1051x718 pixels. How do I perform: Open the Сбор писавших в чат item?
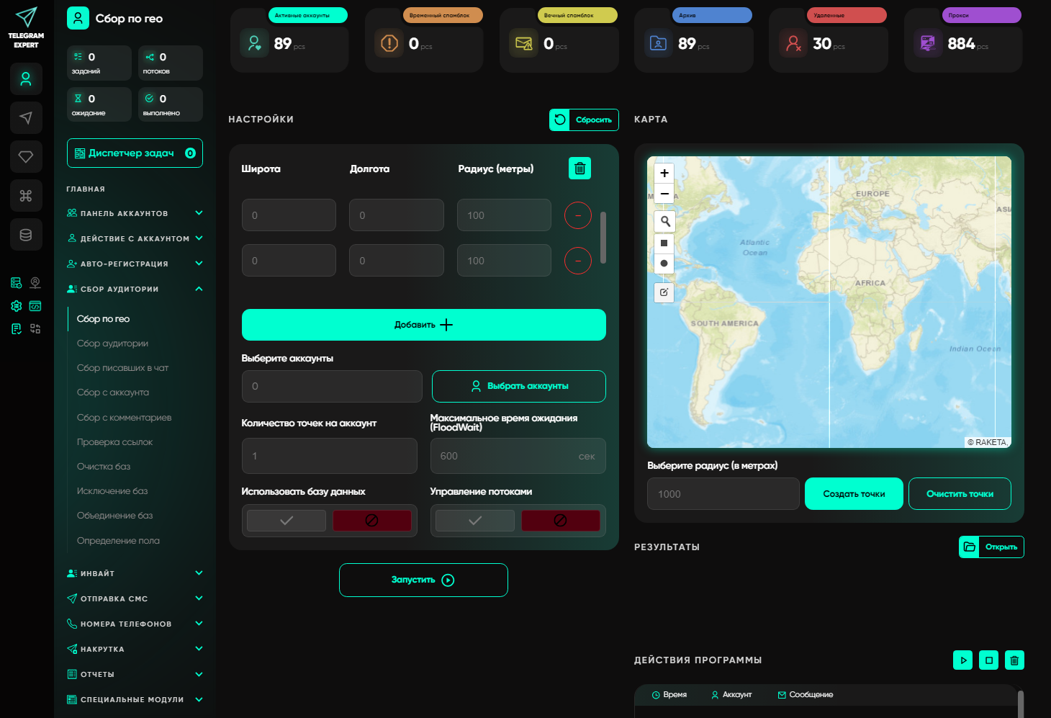point(122,368)
